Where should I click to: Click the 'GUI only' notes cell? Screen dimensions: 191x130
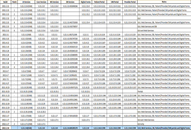coord(141,125)
